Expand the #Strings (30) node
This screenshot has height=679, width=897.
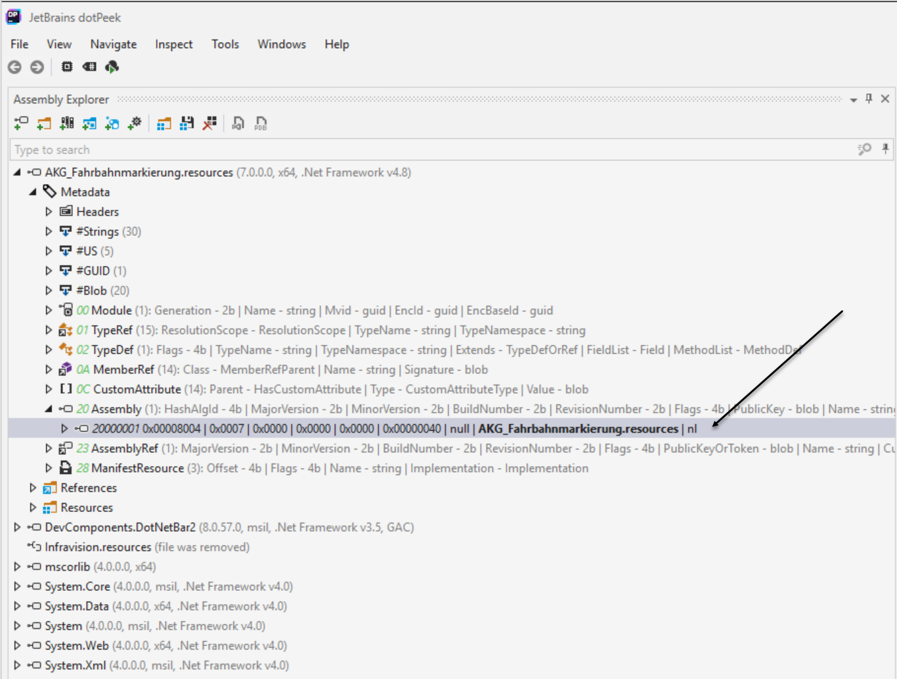(x=49, y=231)
